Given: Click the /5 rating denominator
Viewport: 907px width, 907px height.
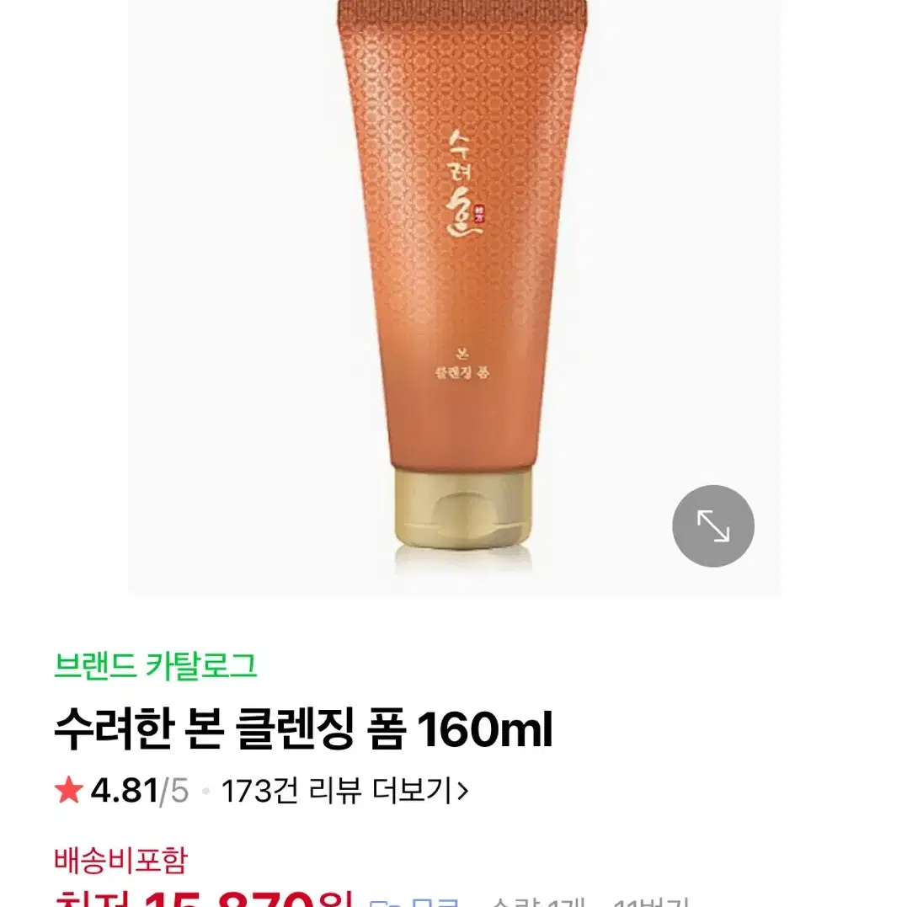Looking at the screenshot, I should click(x=174, y=790).
